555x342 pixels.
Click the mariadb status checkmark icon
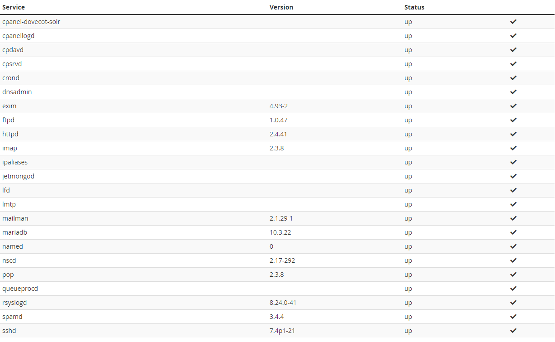pyautogui.click(x=513, y=232)
